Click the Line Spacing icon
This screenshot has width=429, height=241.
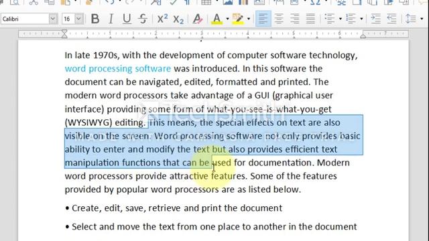411,19
